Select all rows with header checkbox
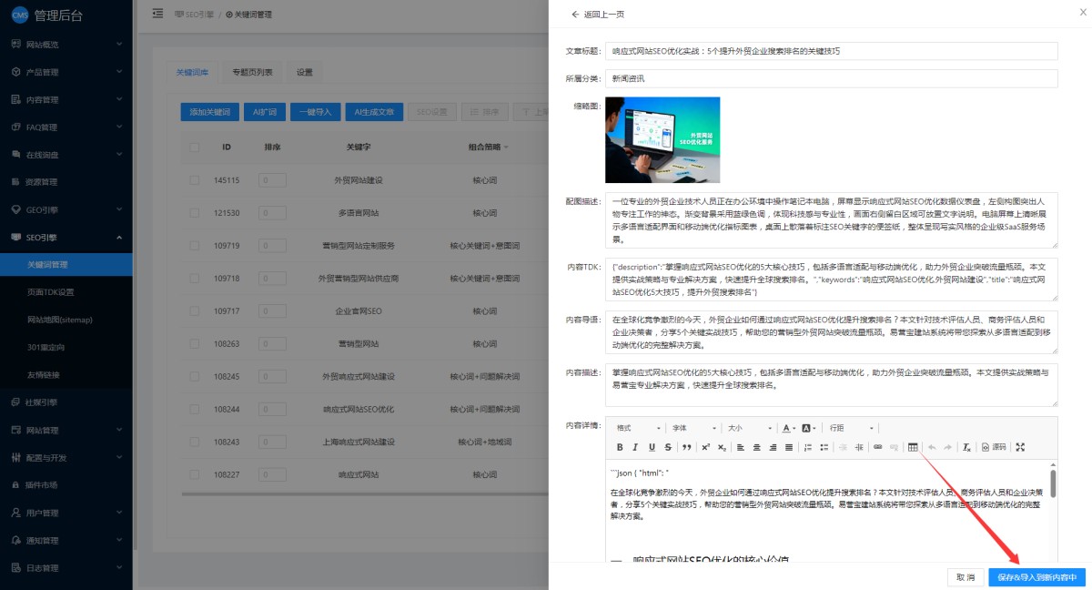The width and height of the screenshot is (1092, 590). click(194, 147)
